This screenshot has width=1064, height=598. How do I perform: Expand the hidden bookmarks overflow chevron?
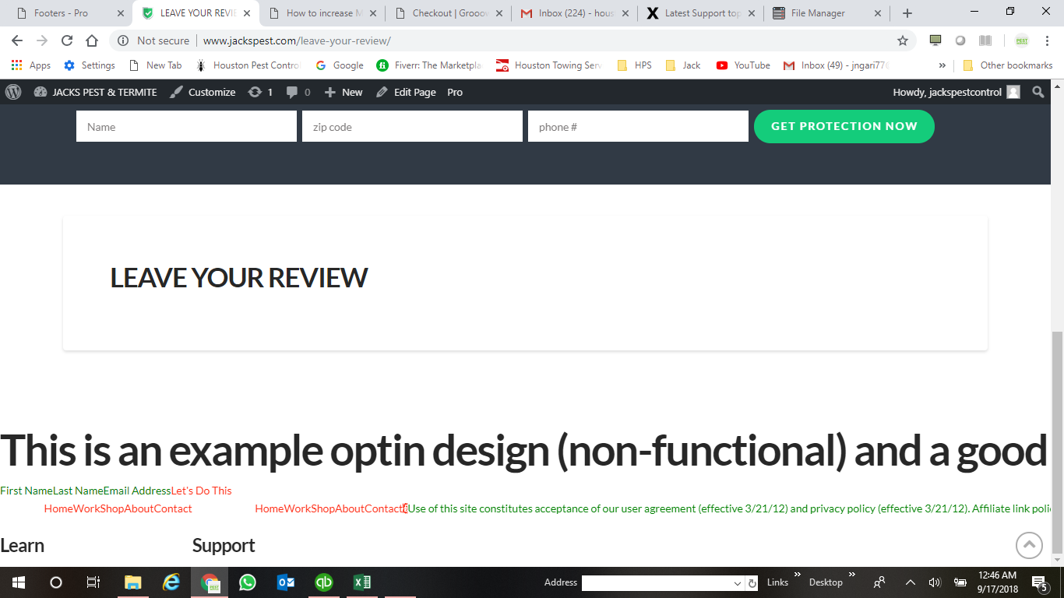[x=942, y=65]
